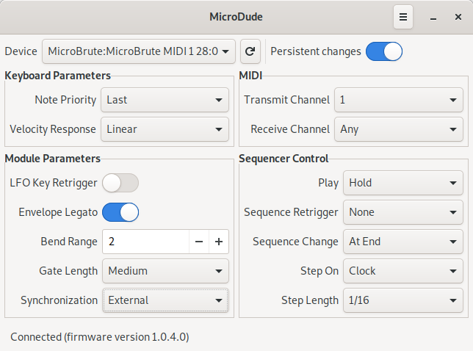The image size is (473, 351).
Task: Close the MicroDude window
Action: [458, 17]
